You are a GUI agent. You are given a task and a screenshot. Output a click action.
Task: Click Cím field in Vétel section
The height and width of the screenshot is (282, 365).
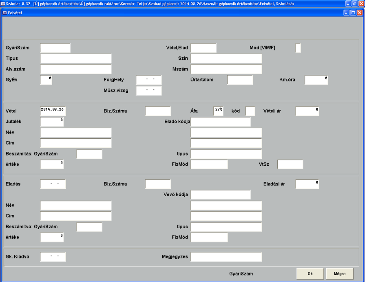[76, 143]
